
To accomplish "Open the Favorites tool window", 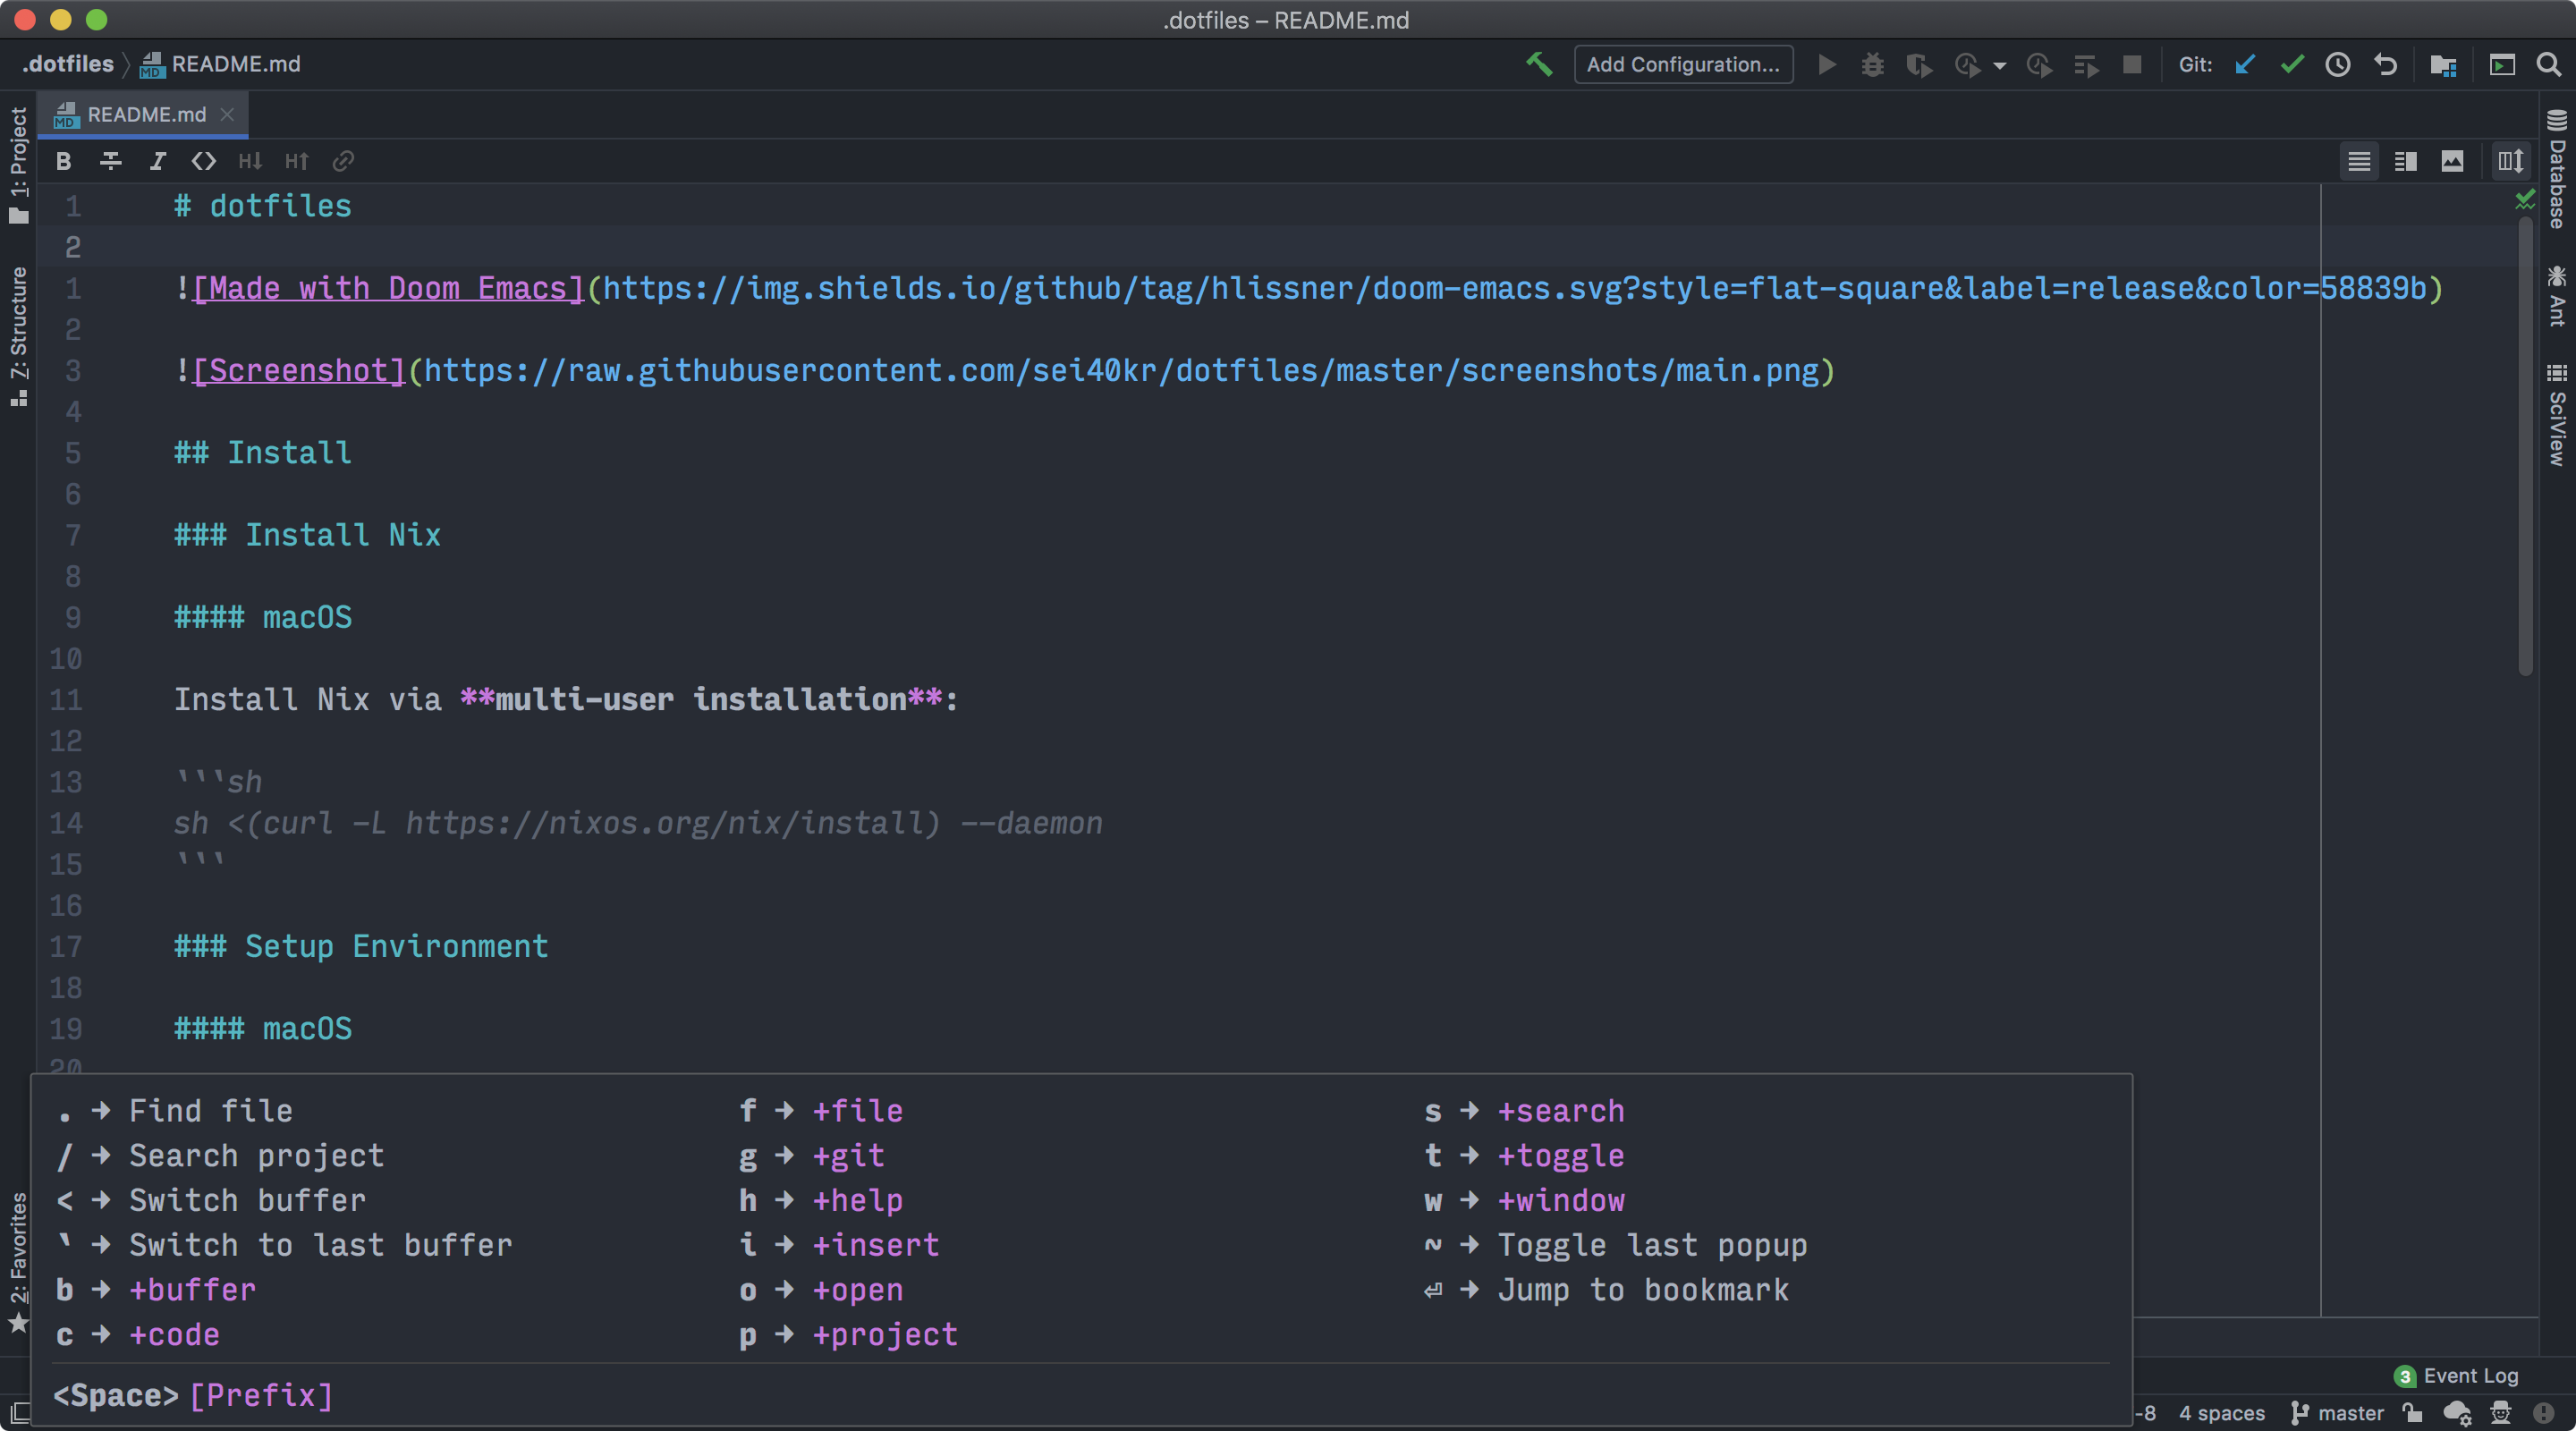I will tap(18, 1262).
